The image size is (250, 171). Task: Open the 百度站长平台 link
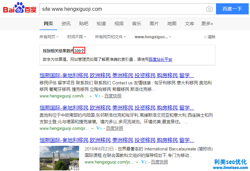[160, 60]
